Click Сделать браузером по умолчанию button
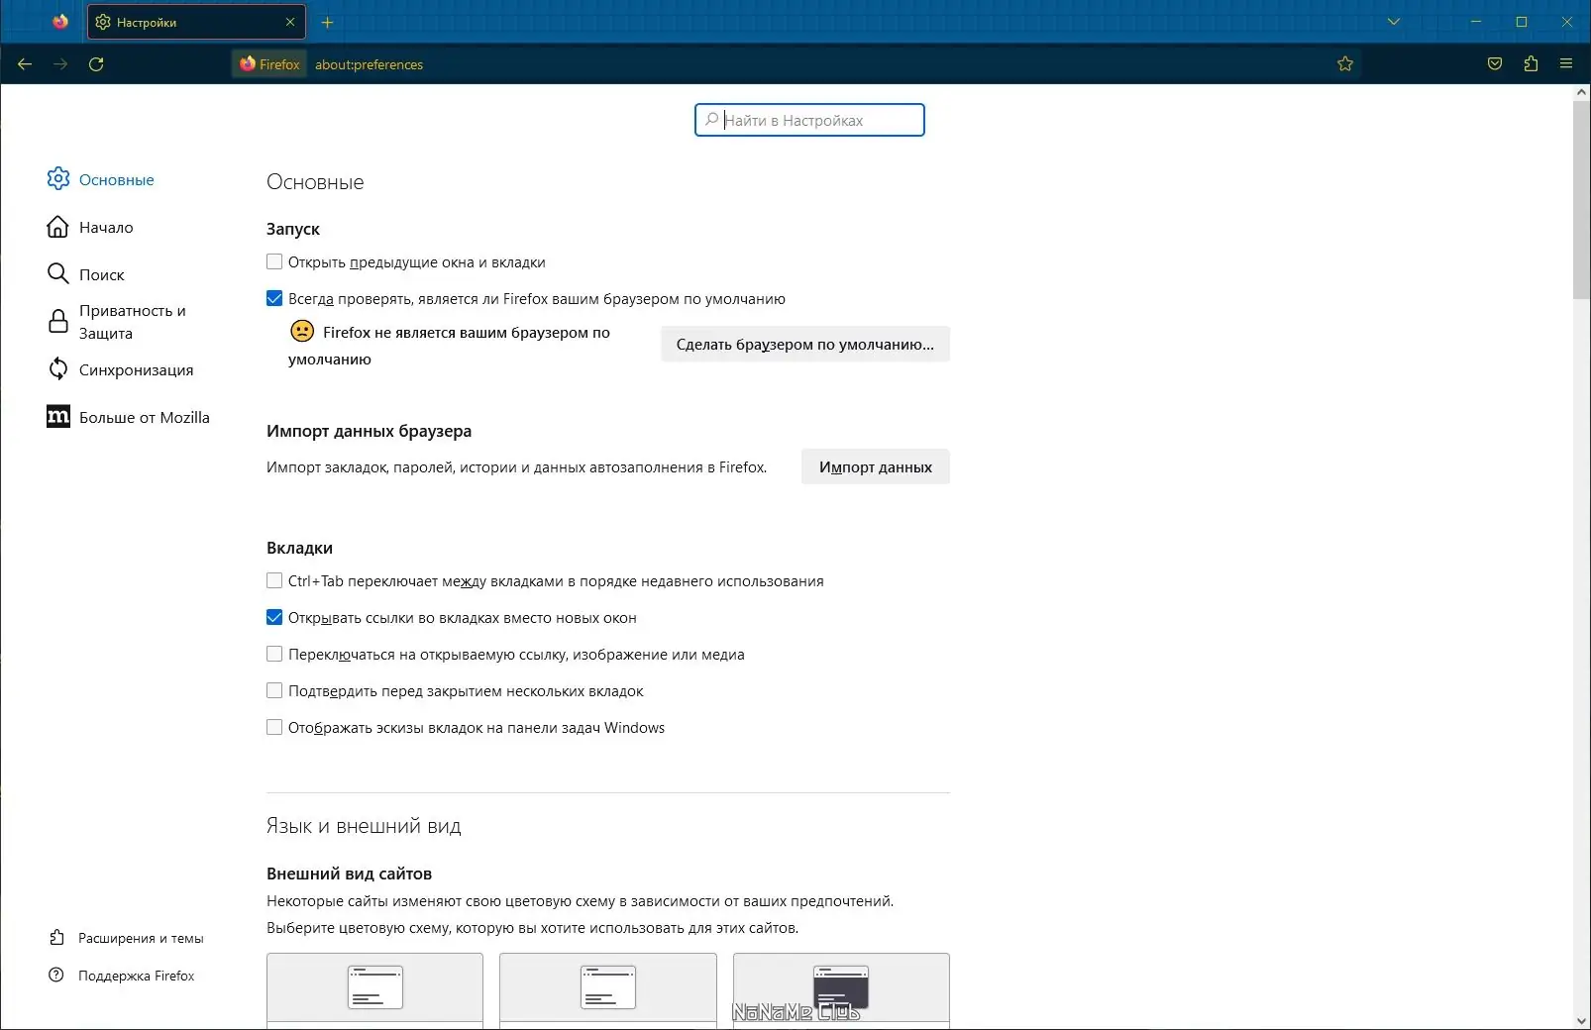This screenshot has width=1591, height=1030. click(x=805, y=344)
